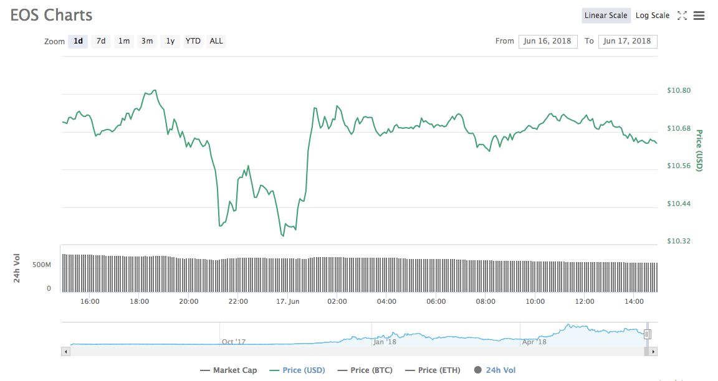The image size is (718, 381).
Task: Open the chart context menu hamburger icon
Action: [699, 16]
